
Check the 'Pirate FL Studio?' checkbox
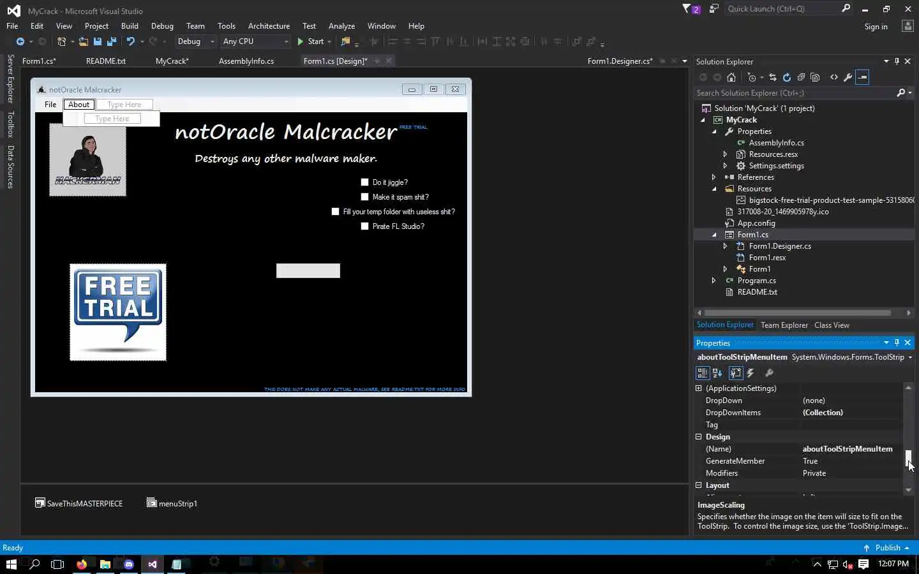[364, 226]
